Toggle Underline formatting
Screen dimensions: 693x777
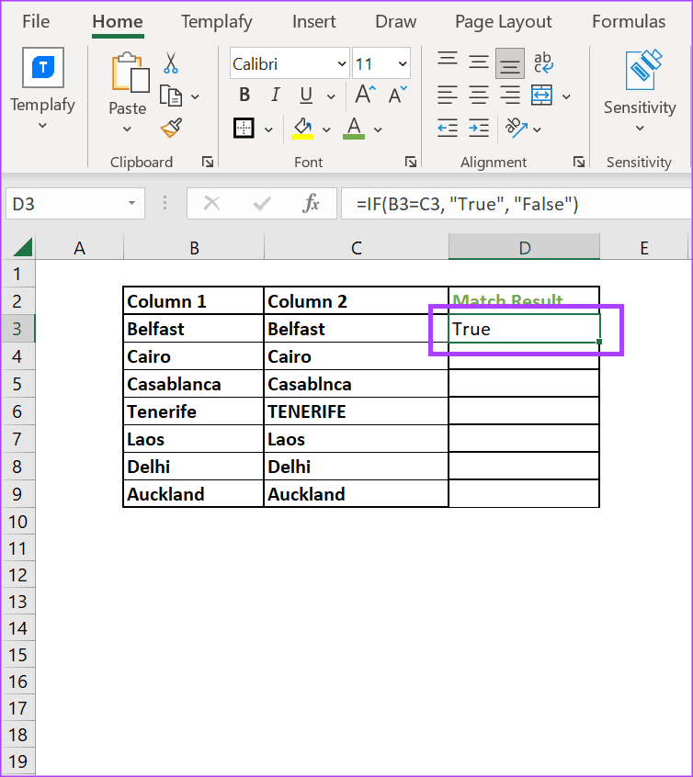306,96
